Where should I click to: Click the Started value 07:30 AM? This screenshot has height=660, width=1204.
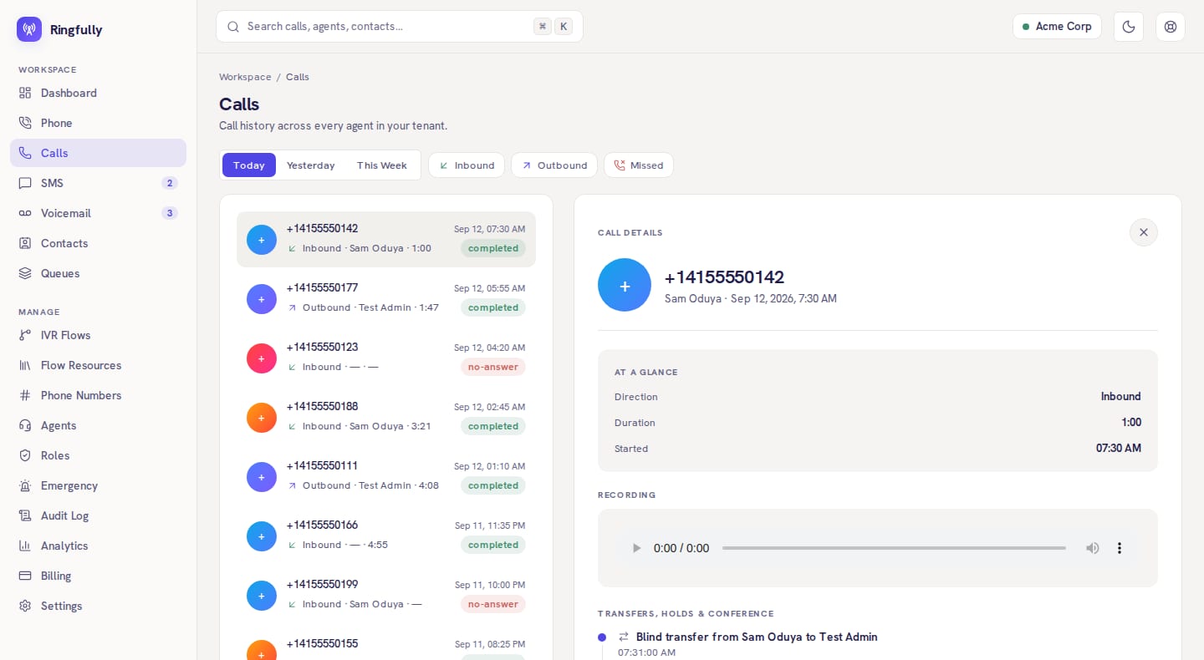(x=1119, y=449)
